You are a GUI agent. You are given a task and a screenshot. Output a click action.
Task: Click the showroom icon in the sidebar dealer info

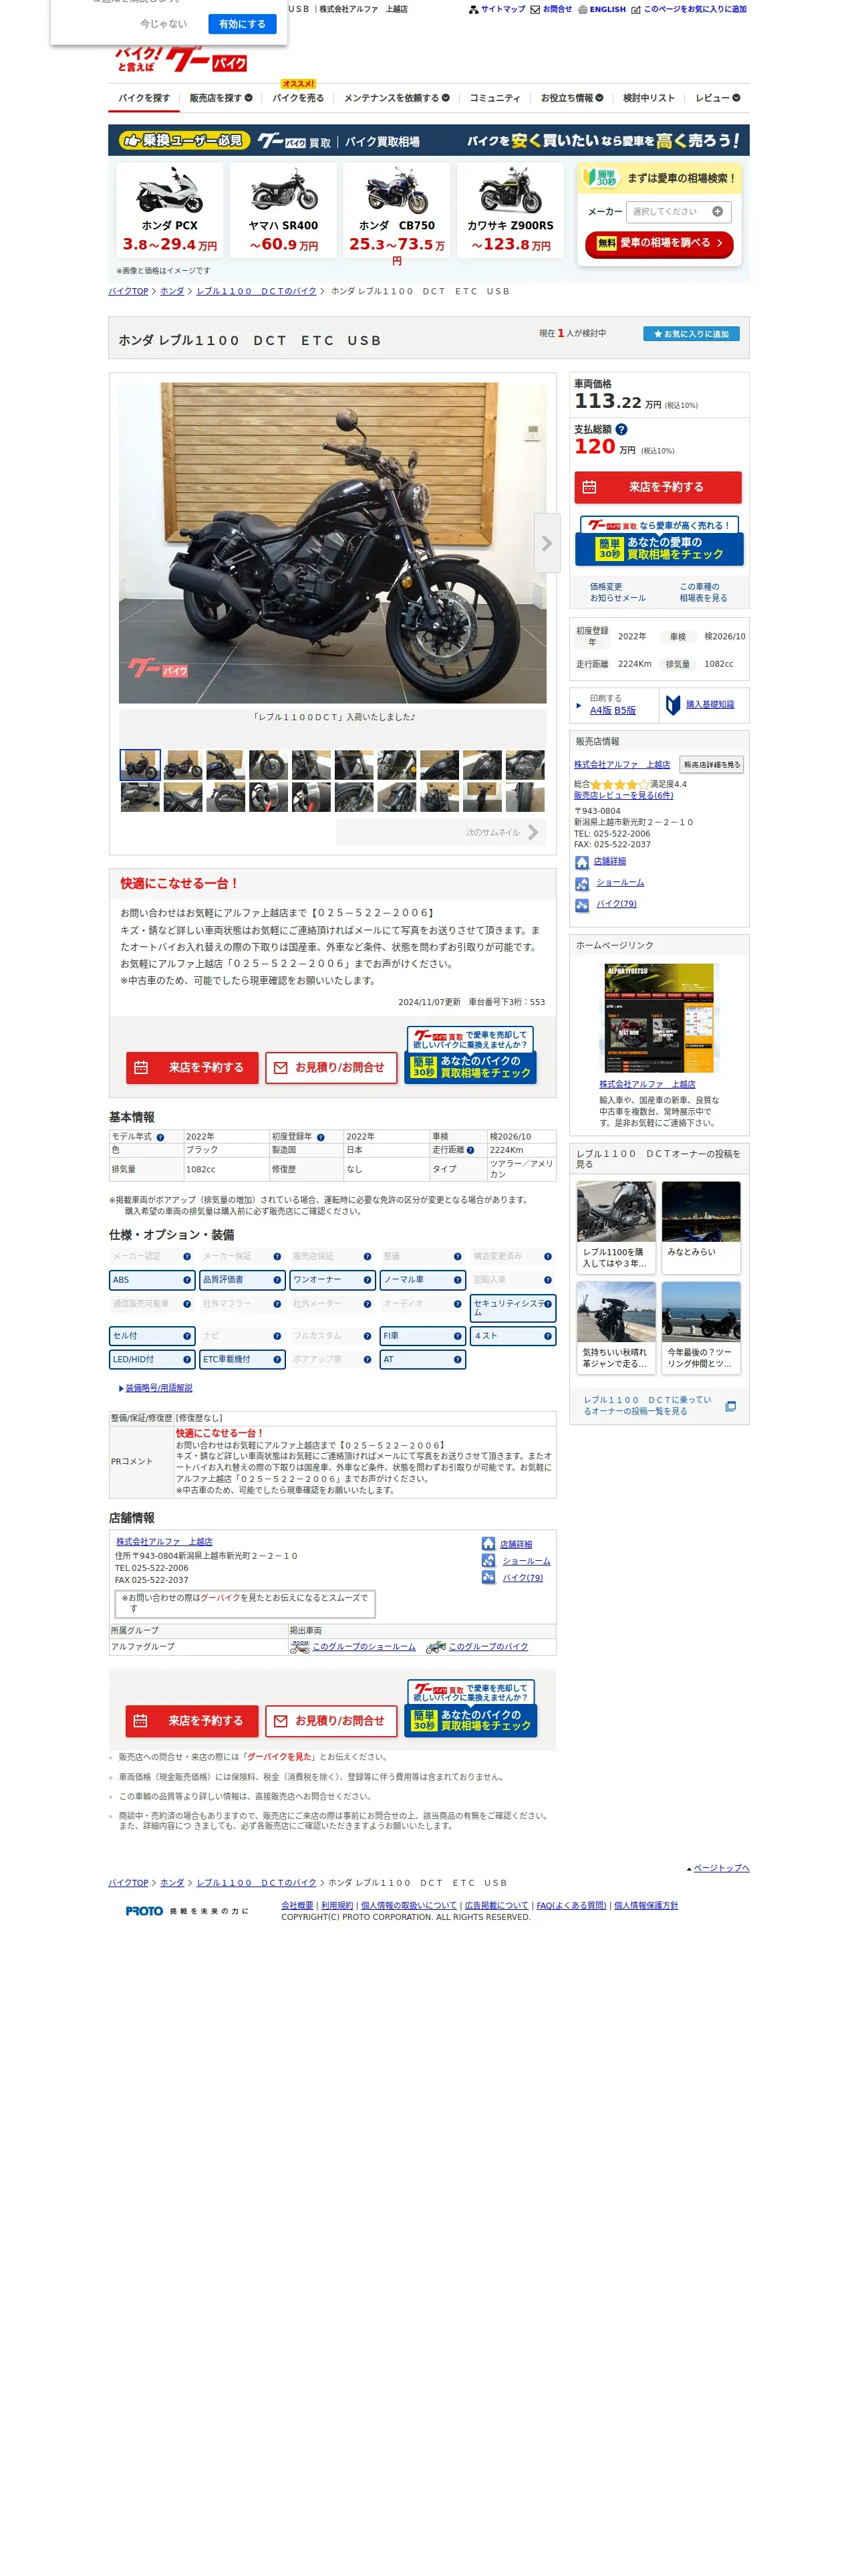pyautogui.click(x=581, y=884)
